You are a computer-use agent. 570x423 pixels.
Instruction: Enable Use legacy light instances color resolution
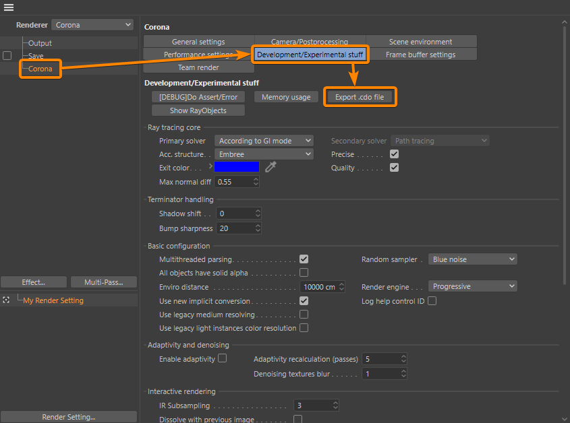pyautogui.click(x=304, y=328)
